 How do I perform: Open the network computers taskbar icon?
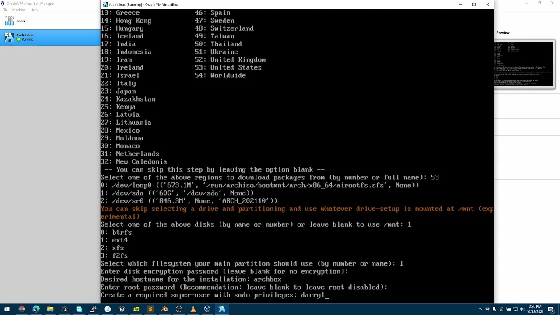tap(93, 309)
